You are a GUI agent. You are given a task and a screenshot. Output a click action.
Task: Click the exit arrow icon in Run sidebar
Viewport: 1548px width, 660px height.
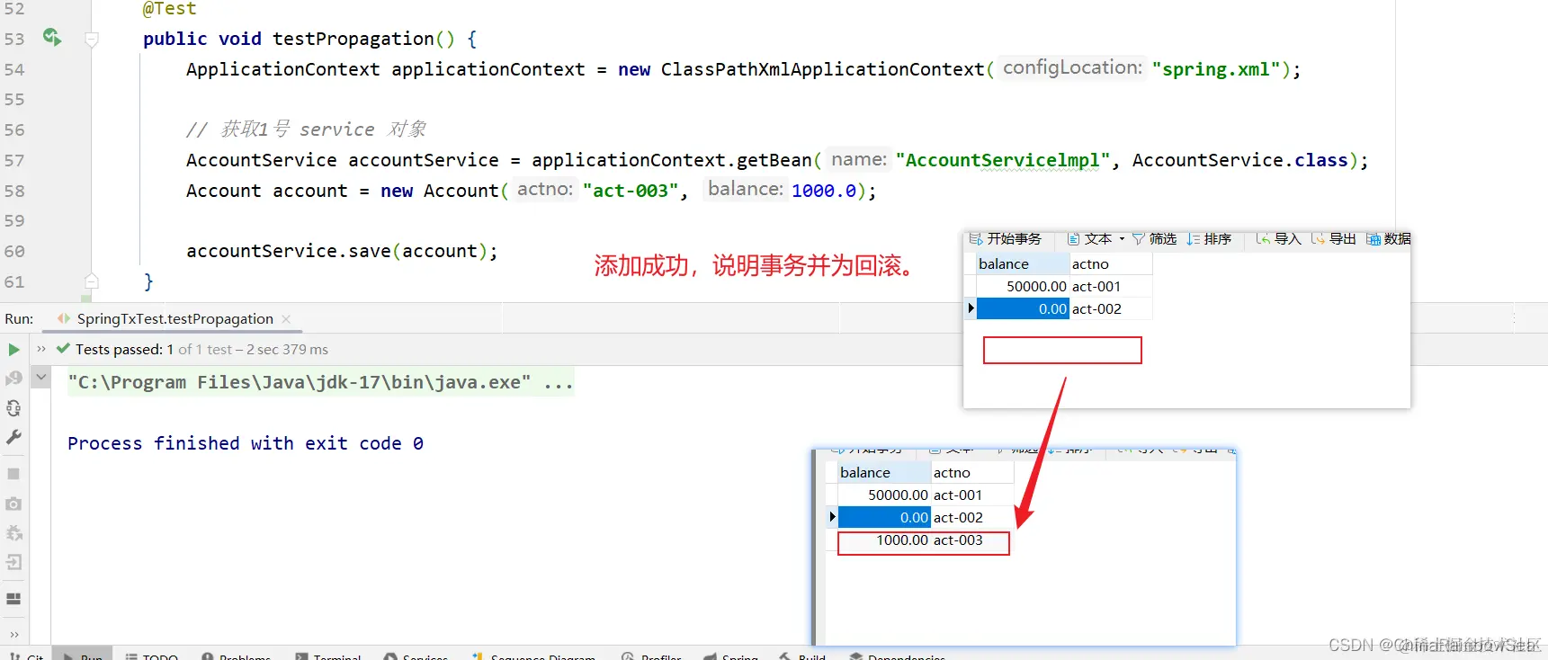coord(13,563)
